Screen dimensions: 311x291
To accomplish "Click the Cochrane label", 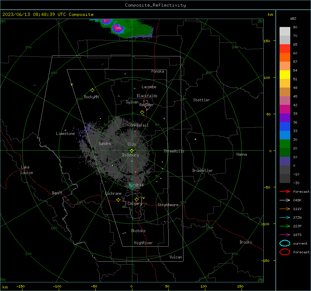I will pos(113,193).
